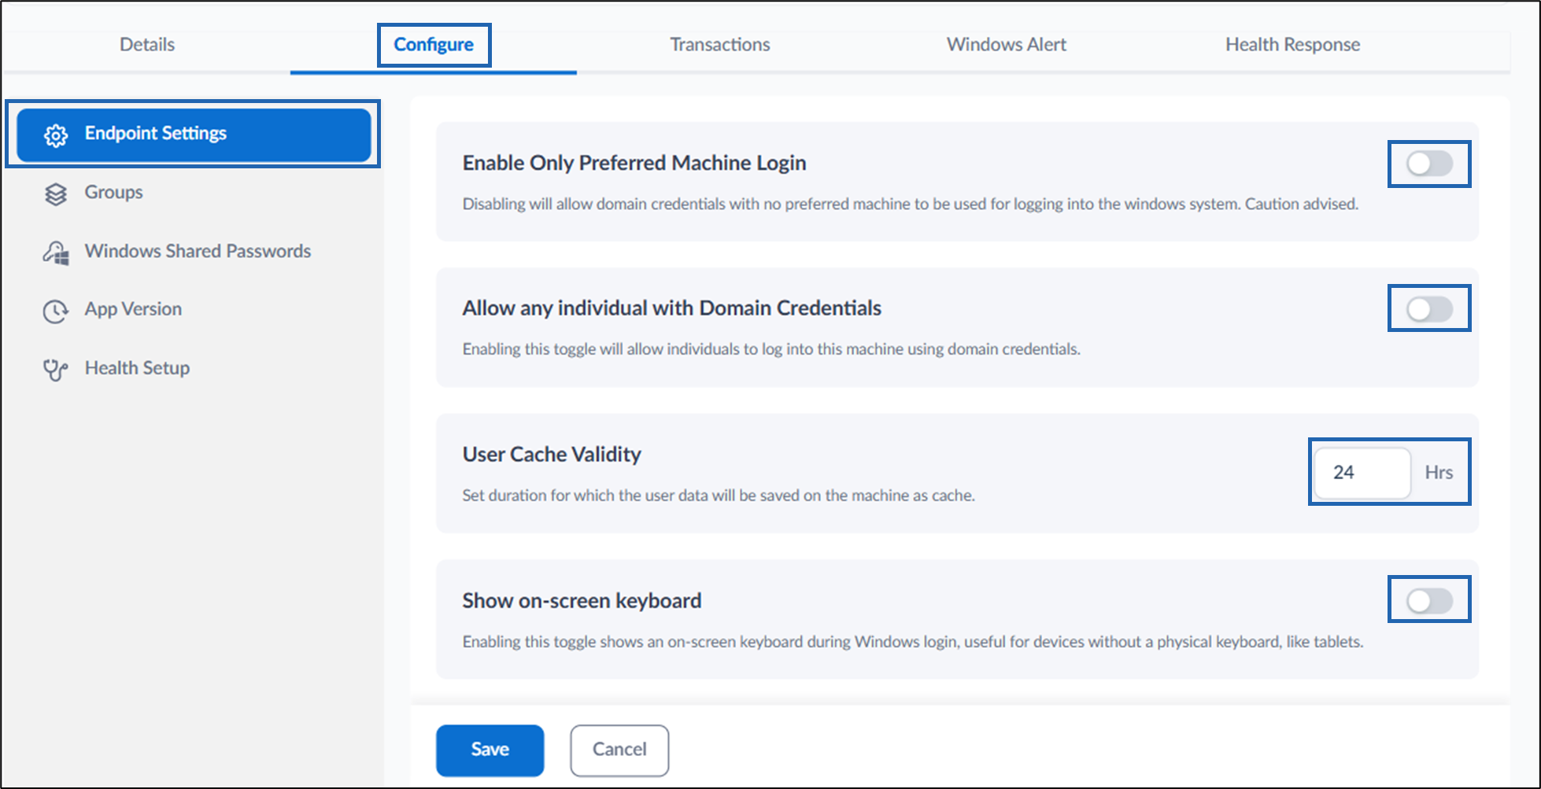
Task: Click the Health Setup stethoscope icon
Action: [56, 369]
